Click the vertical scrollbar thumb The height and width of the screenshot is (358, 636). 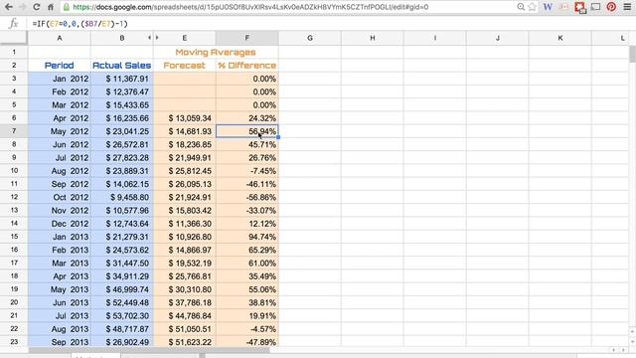[632, 54]
